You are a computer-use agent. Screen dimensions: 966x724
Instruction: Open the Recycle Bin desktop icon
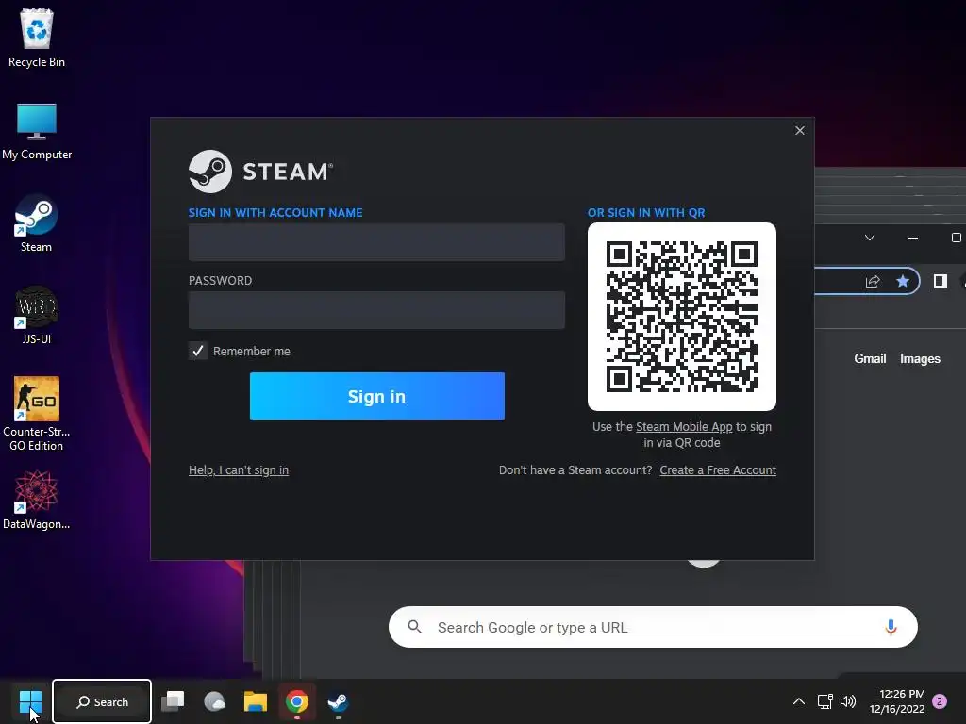pyautogui.click(x=37, y=38)
